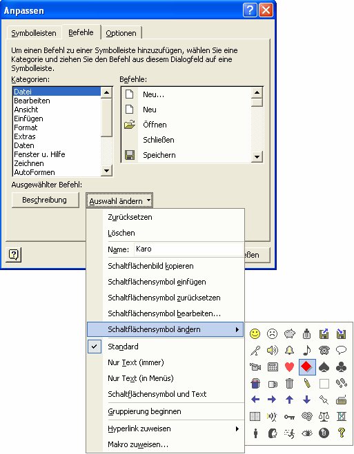Pick the yellow smiley face icon
The image size is (354, 454).
(x=255, y=334)
